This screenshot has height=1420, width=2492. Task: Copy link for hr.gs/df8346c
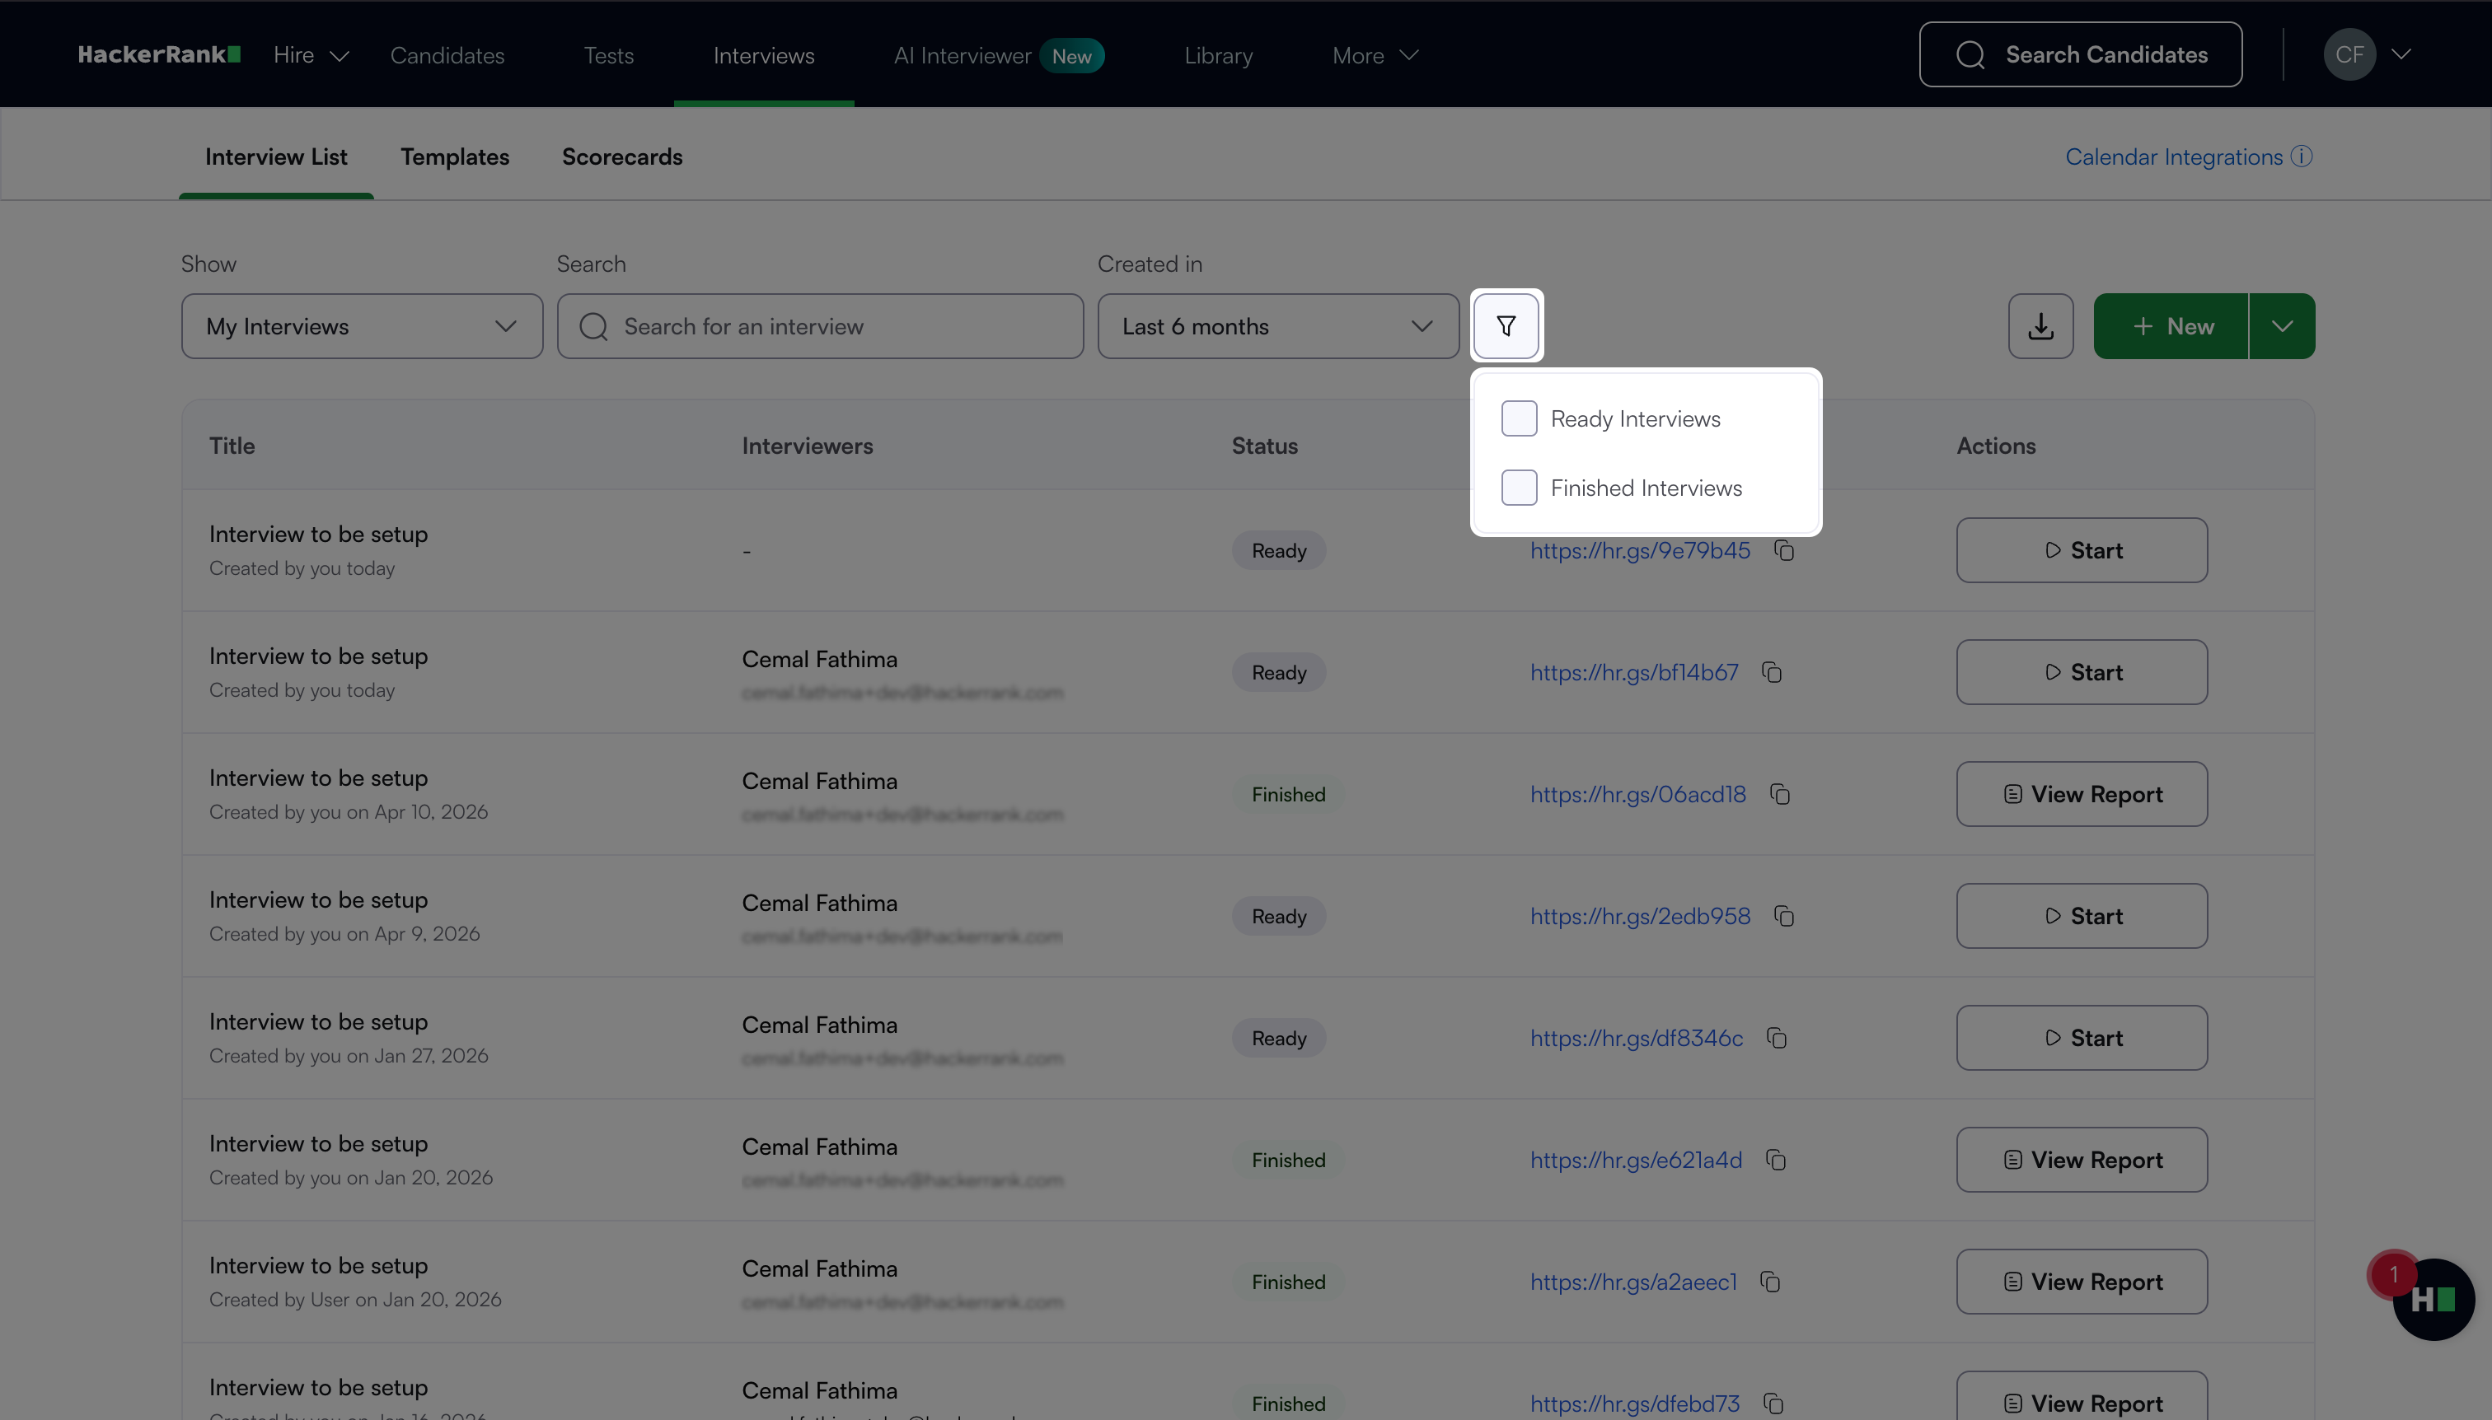pos(1777,1039)
